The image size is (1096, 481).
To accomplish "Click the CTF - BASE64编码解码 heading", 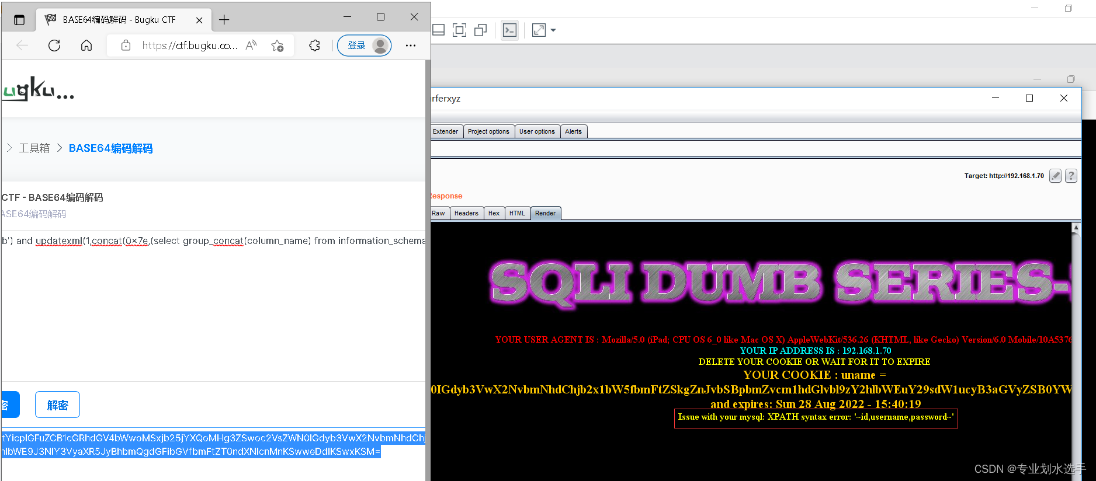I will 53,197.
